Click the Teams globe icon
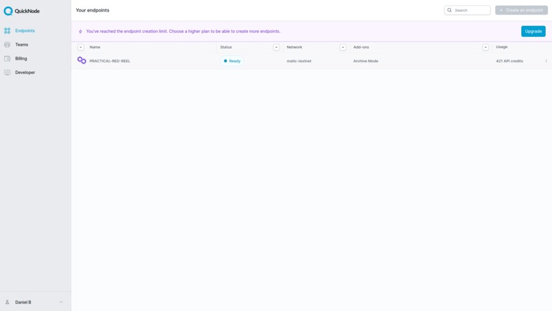 coord(7,45)
